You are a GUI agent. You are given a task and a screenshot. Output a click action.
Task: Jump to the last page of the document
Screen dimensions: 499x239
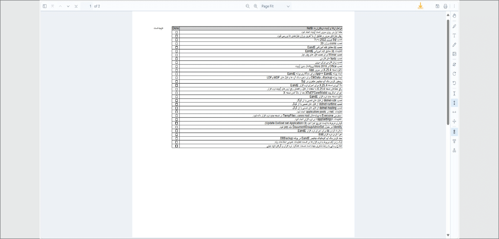coord(76,6)
